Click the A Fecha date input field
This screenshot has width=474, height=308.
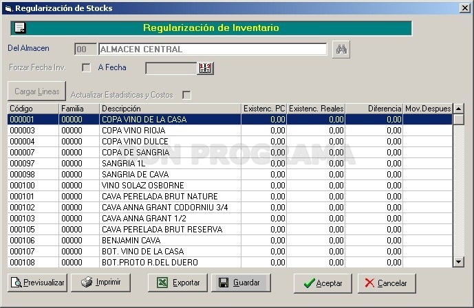(x=171, y=68)
